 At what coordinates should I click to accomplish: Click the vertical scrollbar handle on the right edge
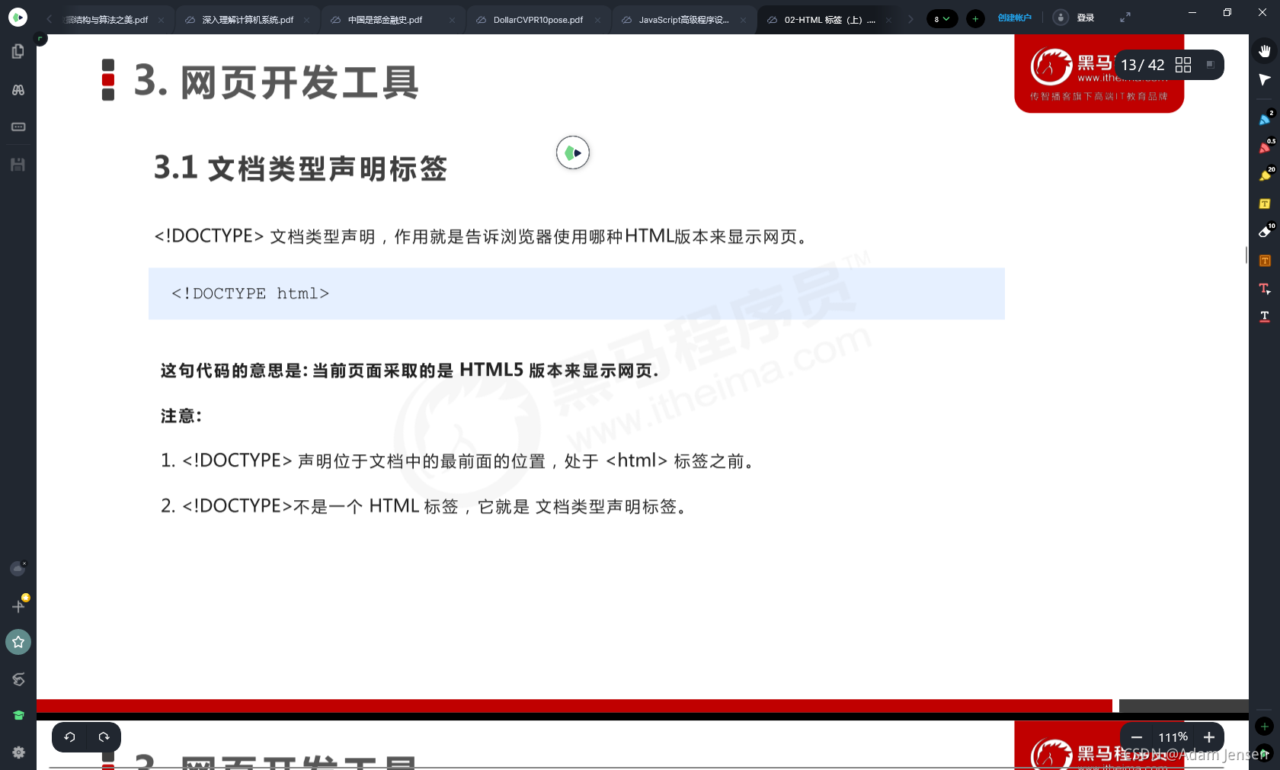[x=1246, y=255]
